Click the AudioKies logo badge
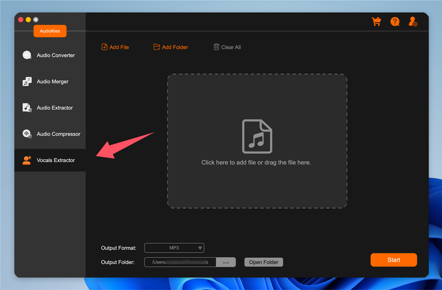The image size is (442, 290). [50, 31]
